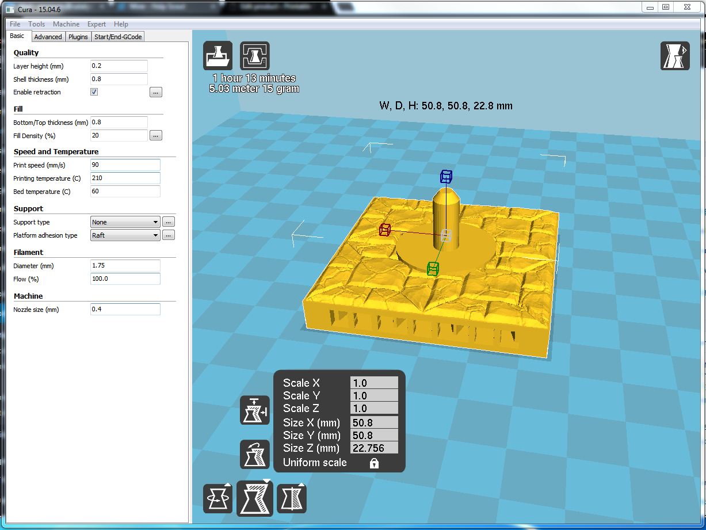
Task: Click the Load model icon
Action: pos(218,56)
